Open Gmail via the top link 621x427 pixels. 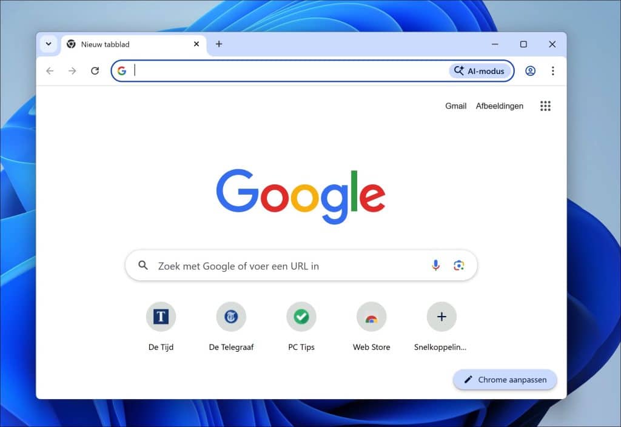pyautogui.click(x=455, y=106)
